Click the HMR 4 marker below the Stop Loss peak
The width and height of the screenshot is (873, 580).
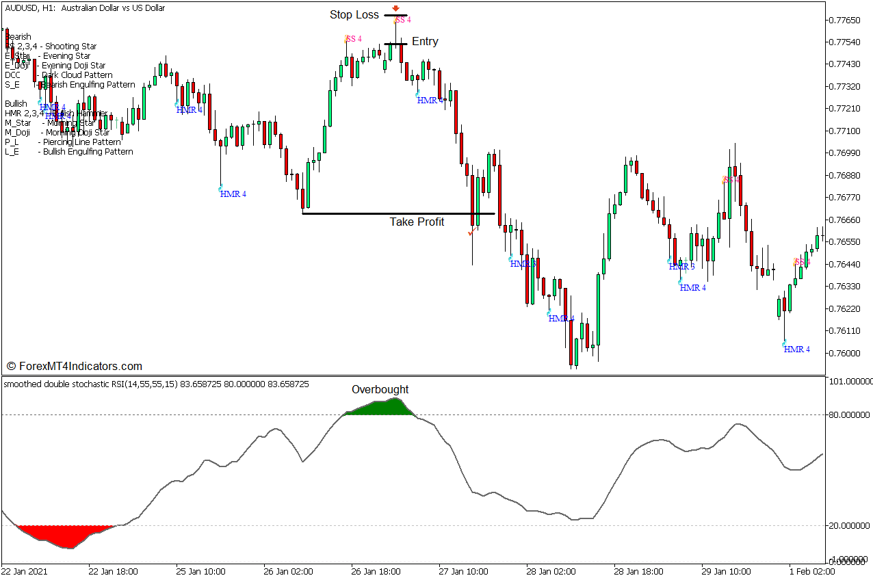[428, 101]
